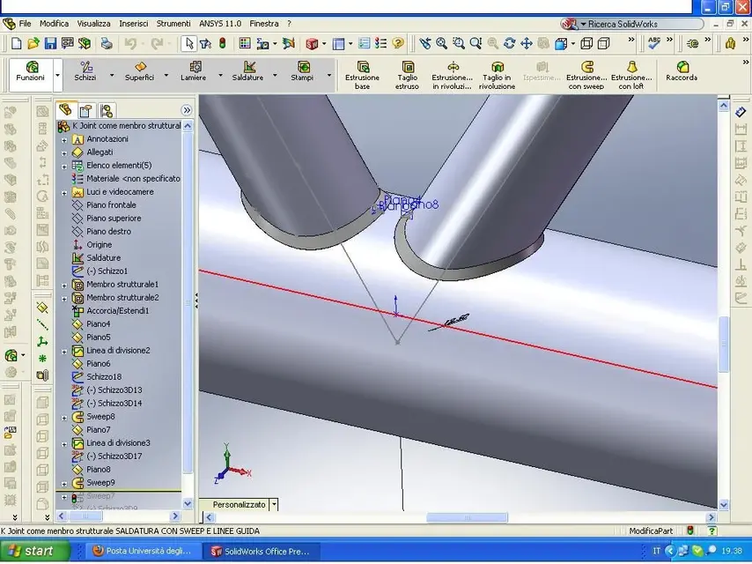Expand the Sweep8 feature node

pos(64,418)
